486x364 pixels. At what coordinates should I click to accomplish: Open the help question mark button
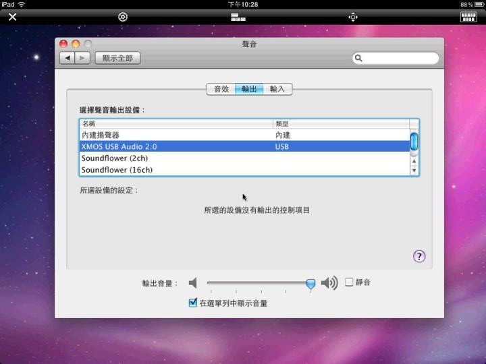coord(419,256)
